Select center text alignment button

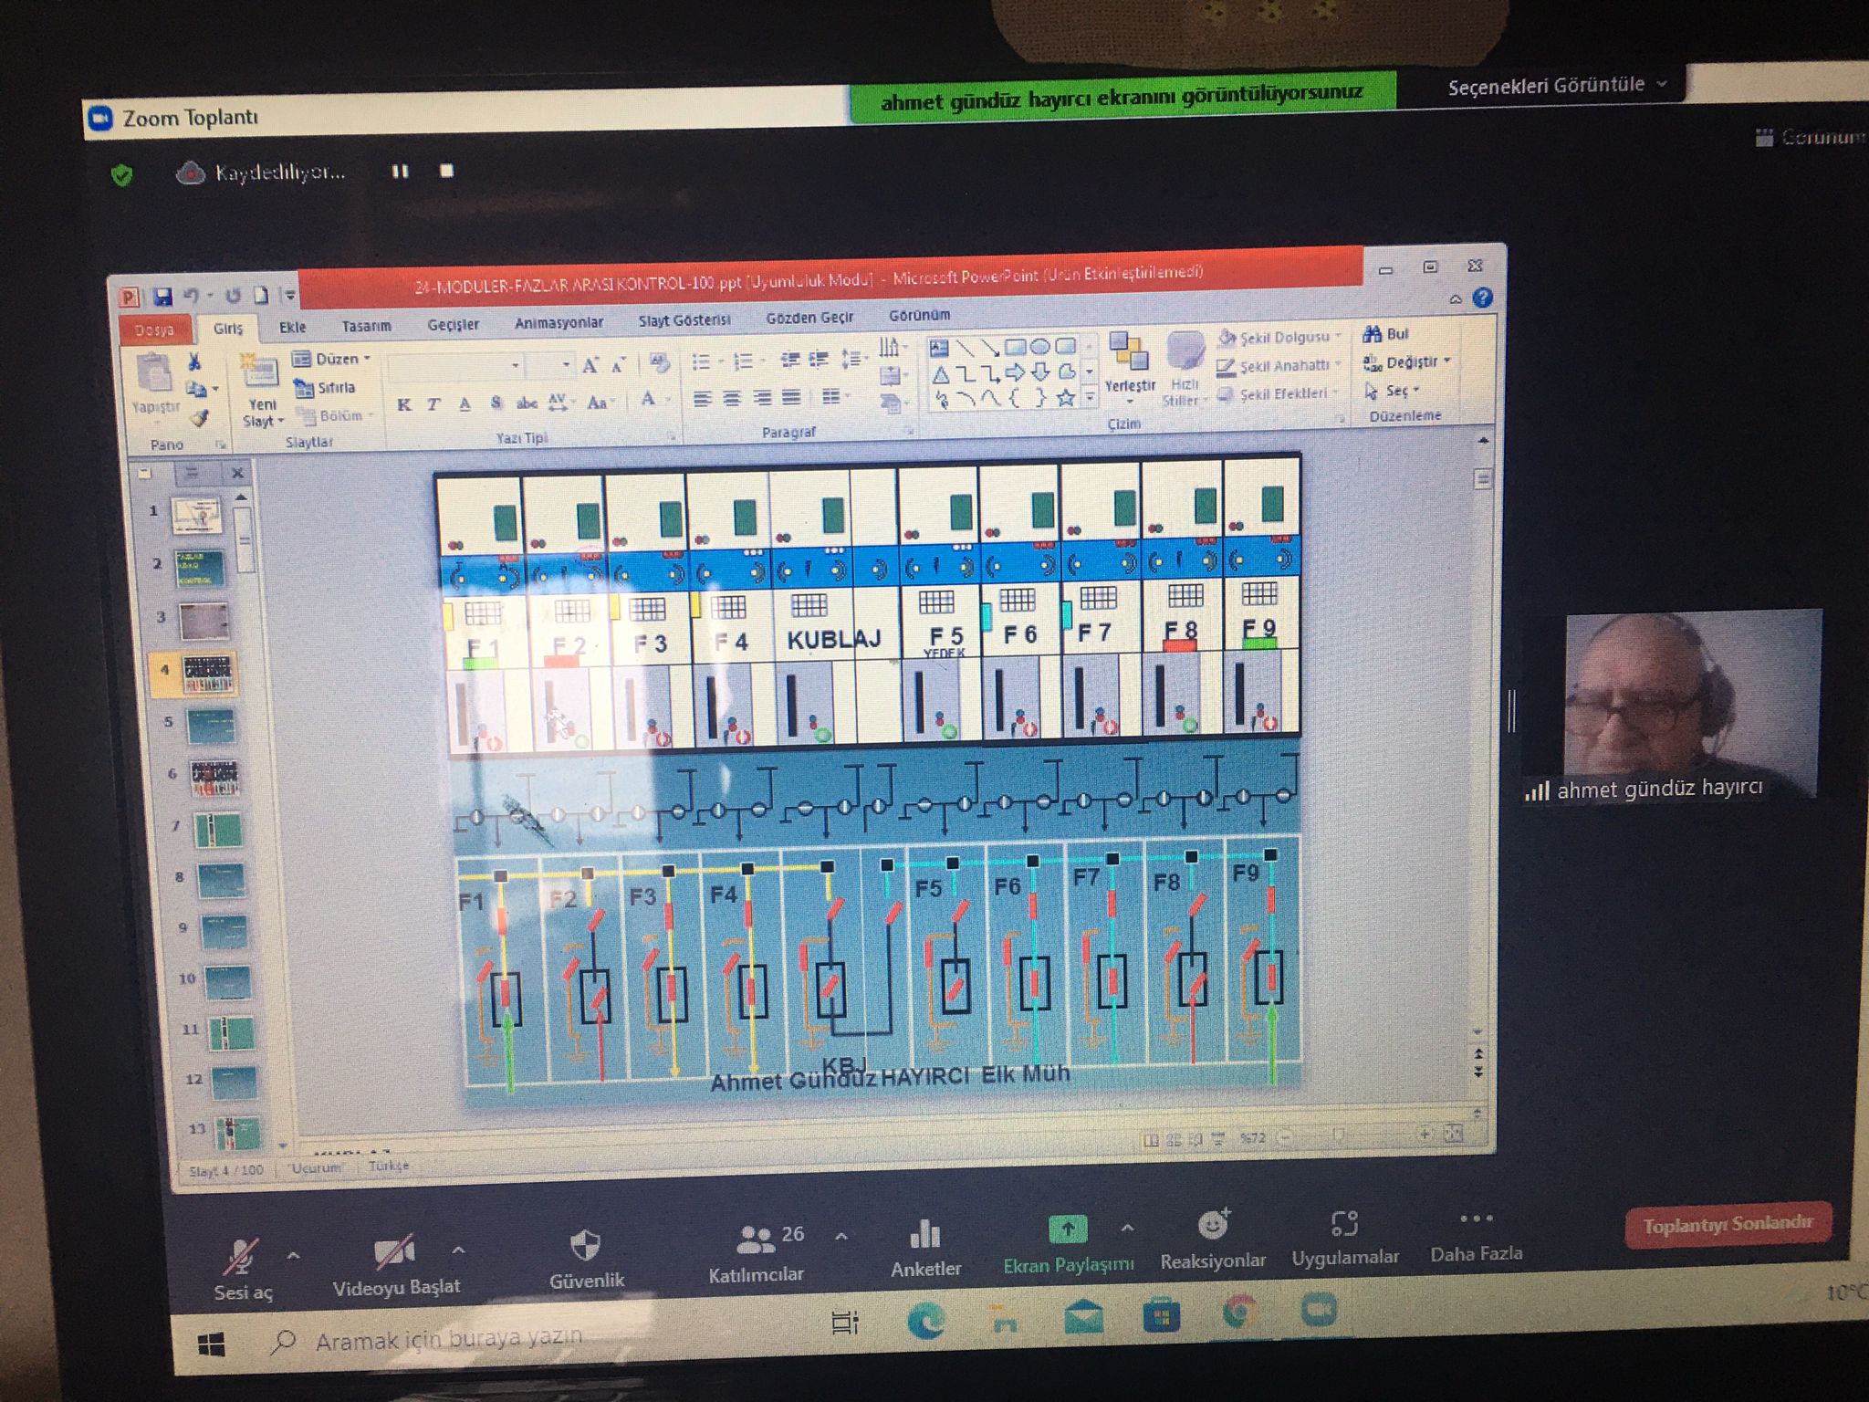pos(731,399)
